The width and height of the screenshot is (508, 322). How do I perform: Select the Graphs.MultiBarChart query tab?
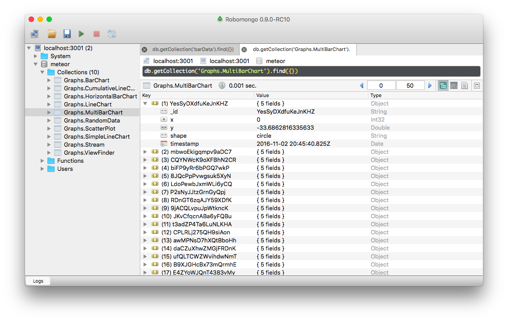pyautogui.click(x=298, y=50)
